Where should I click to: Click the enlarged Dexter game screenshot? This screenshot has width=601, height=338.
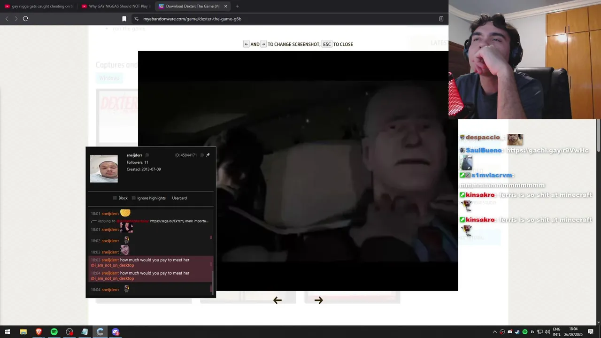[x=298, y=171]
